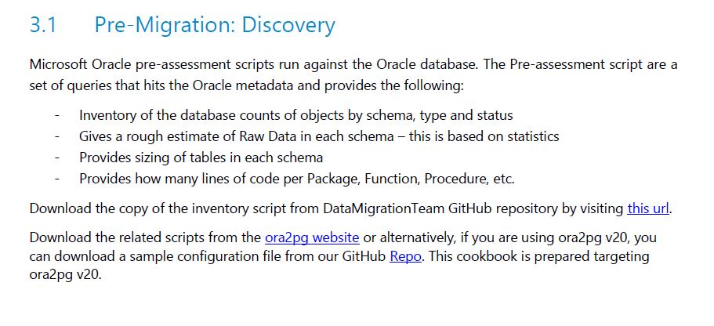The height and width of the screenshot is (326, 714).
Task: Click the "Gives a rough estimate" bullet line
Action: [x=319, y=136]
